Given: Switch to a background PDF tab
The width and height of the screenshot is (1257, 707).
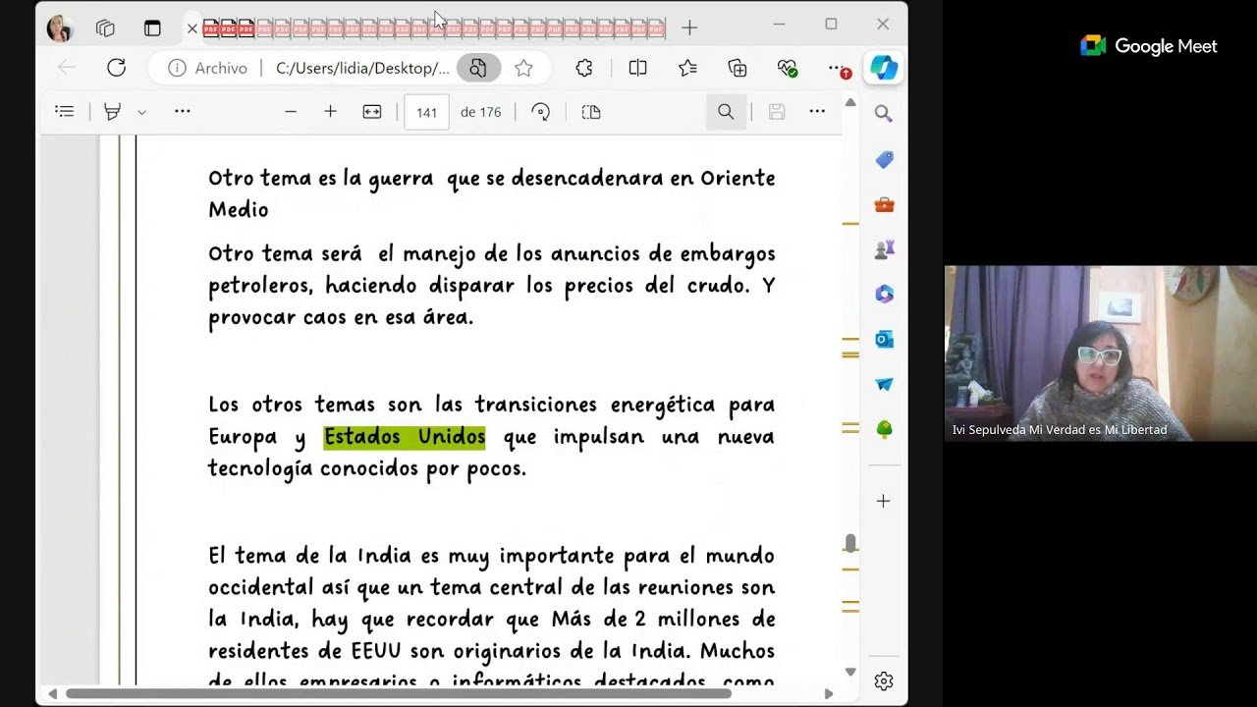Looking at the screenshot, I should 393,27.
